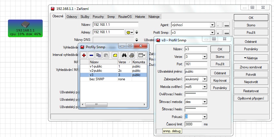
Task: Click the gear address tool icon next to Adresy
Action: (x=129, y=32)
